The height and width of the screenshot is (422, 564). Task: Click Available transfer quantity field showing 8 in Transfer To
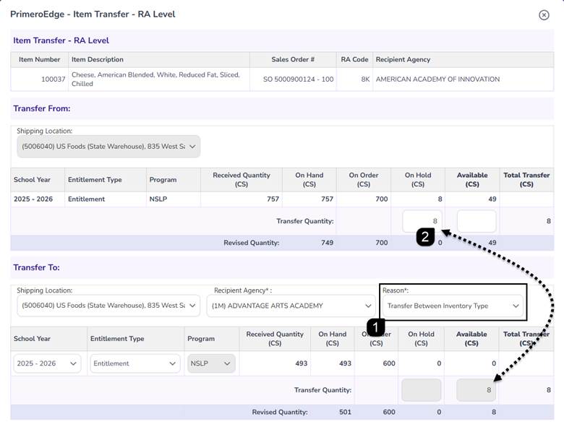click(476, 390)
